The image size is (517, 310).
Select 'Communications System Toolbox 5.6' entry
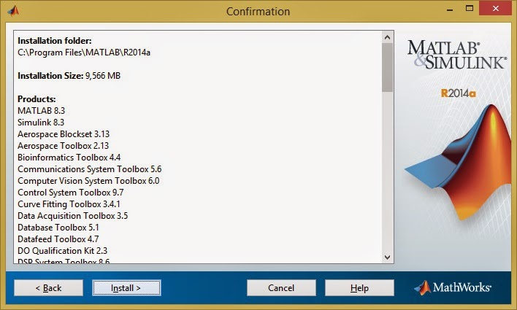[x=89, y=169]
